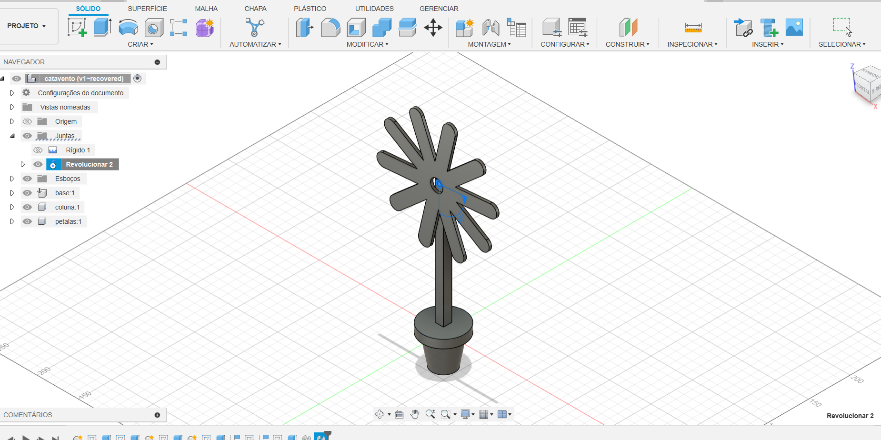Select Rígido 1 in the browser tree
This screenshot has width=881, height=440.
click(78, 150)
